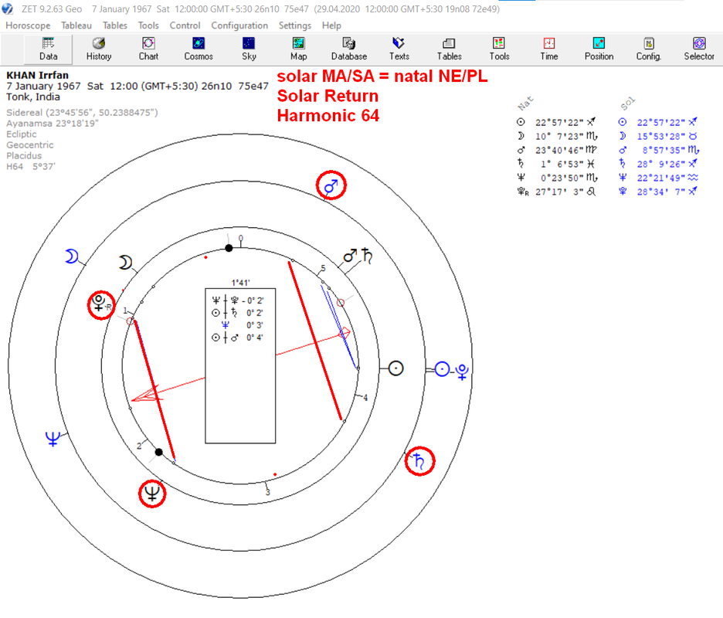The image size is (723, 618).
Task: Click the Placidus house system label
Action: click(x=24, y=155)
